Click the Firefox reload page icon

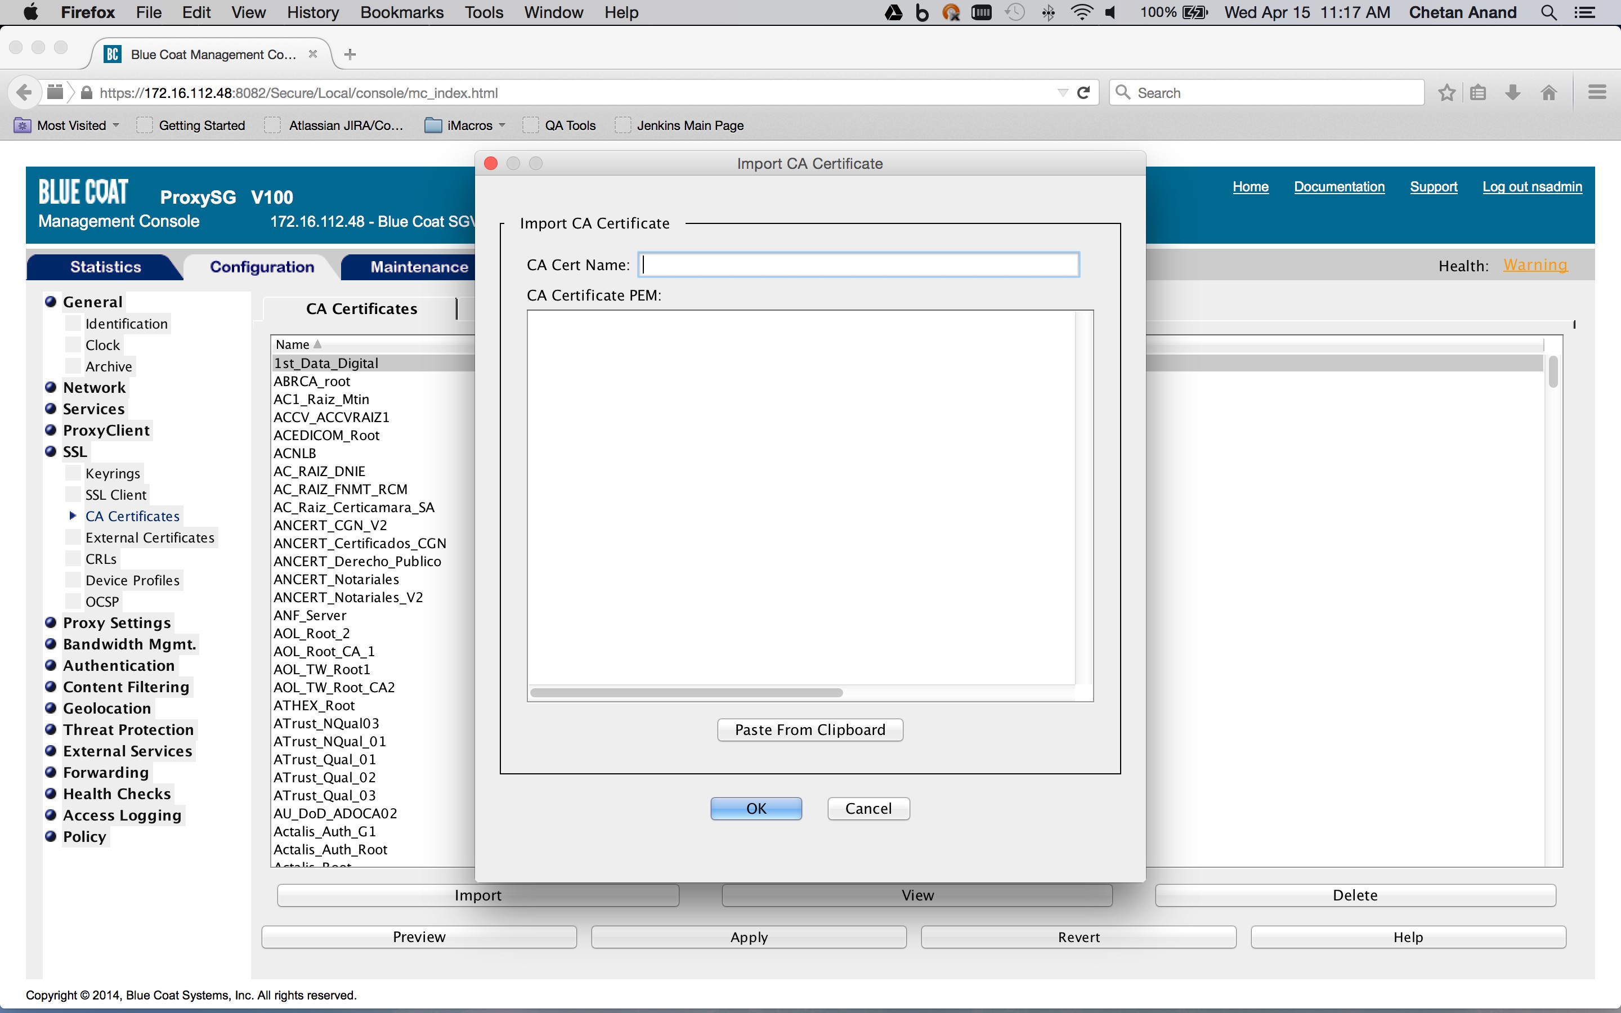(x=1083, y=92)
